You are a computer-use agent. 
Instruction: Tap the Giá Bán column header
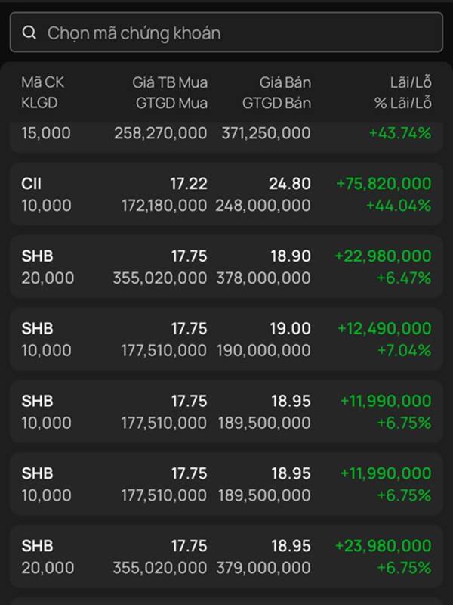(285, 82)
